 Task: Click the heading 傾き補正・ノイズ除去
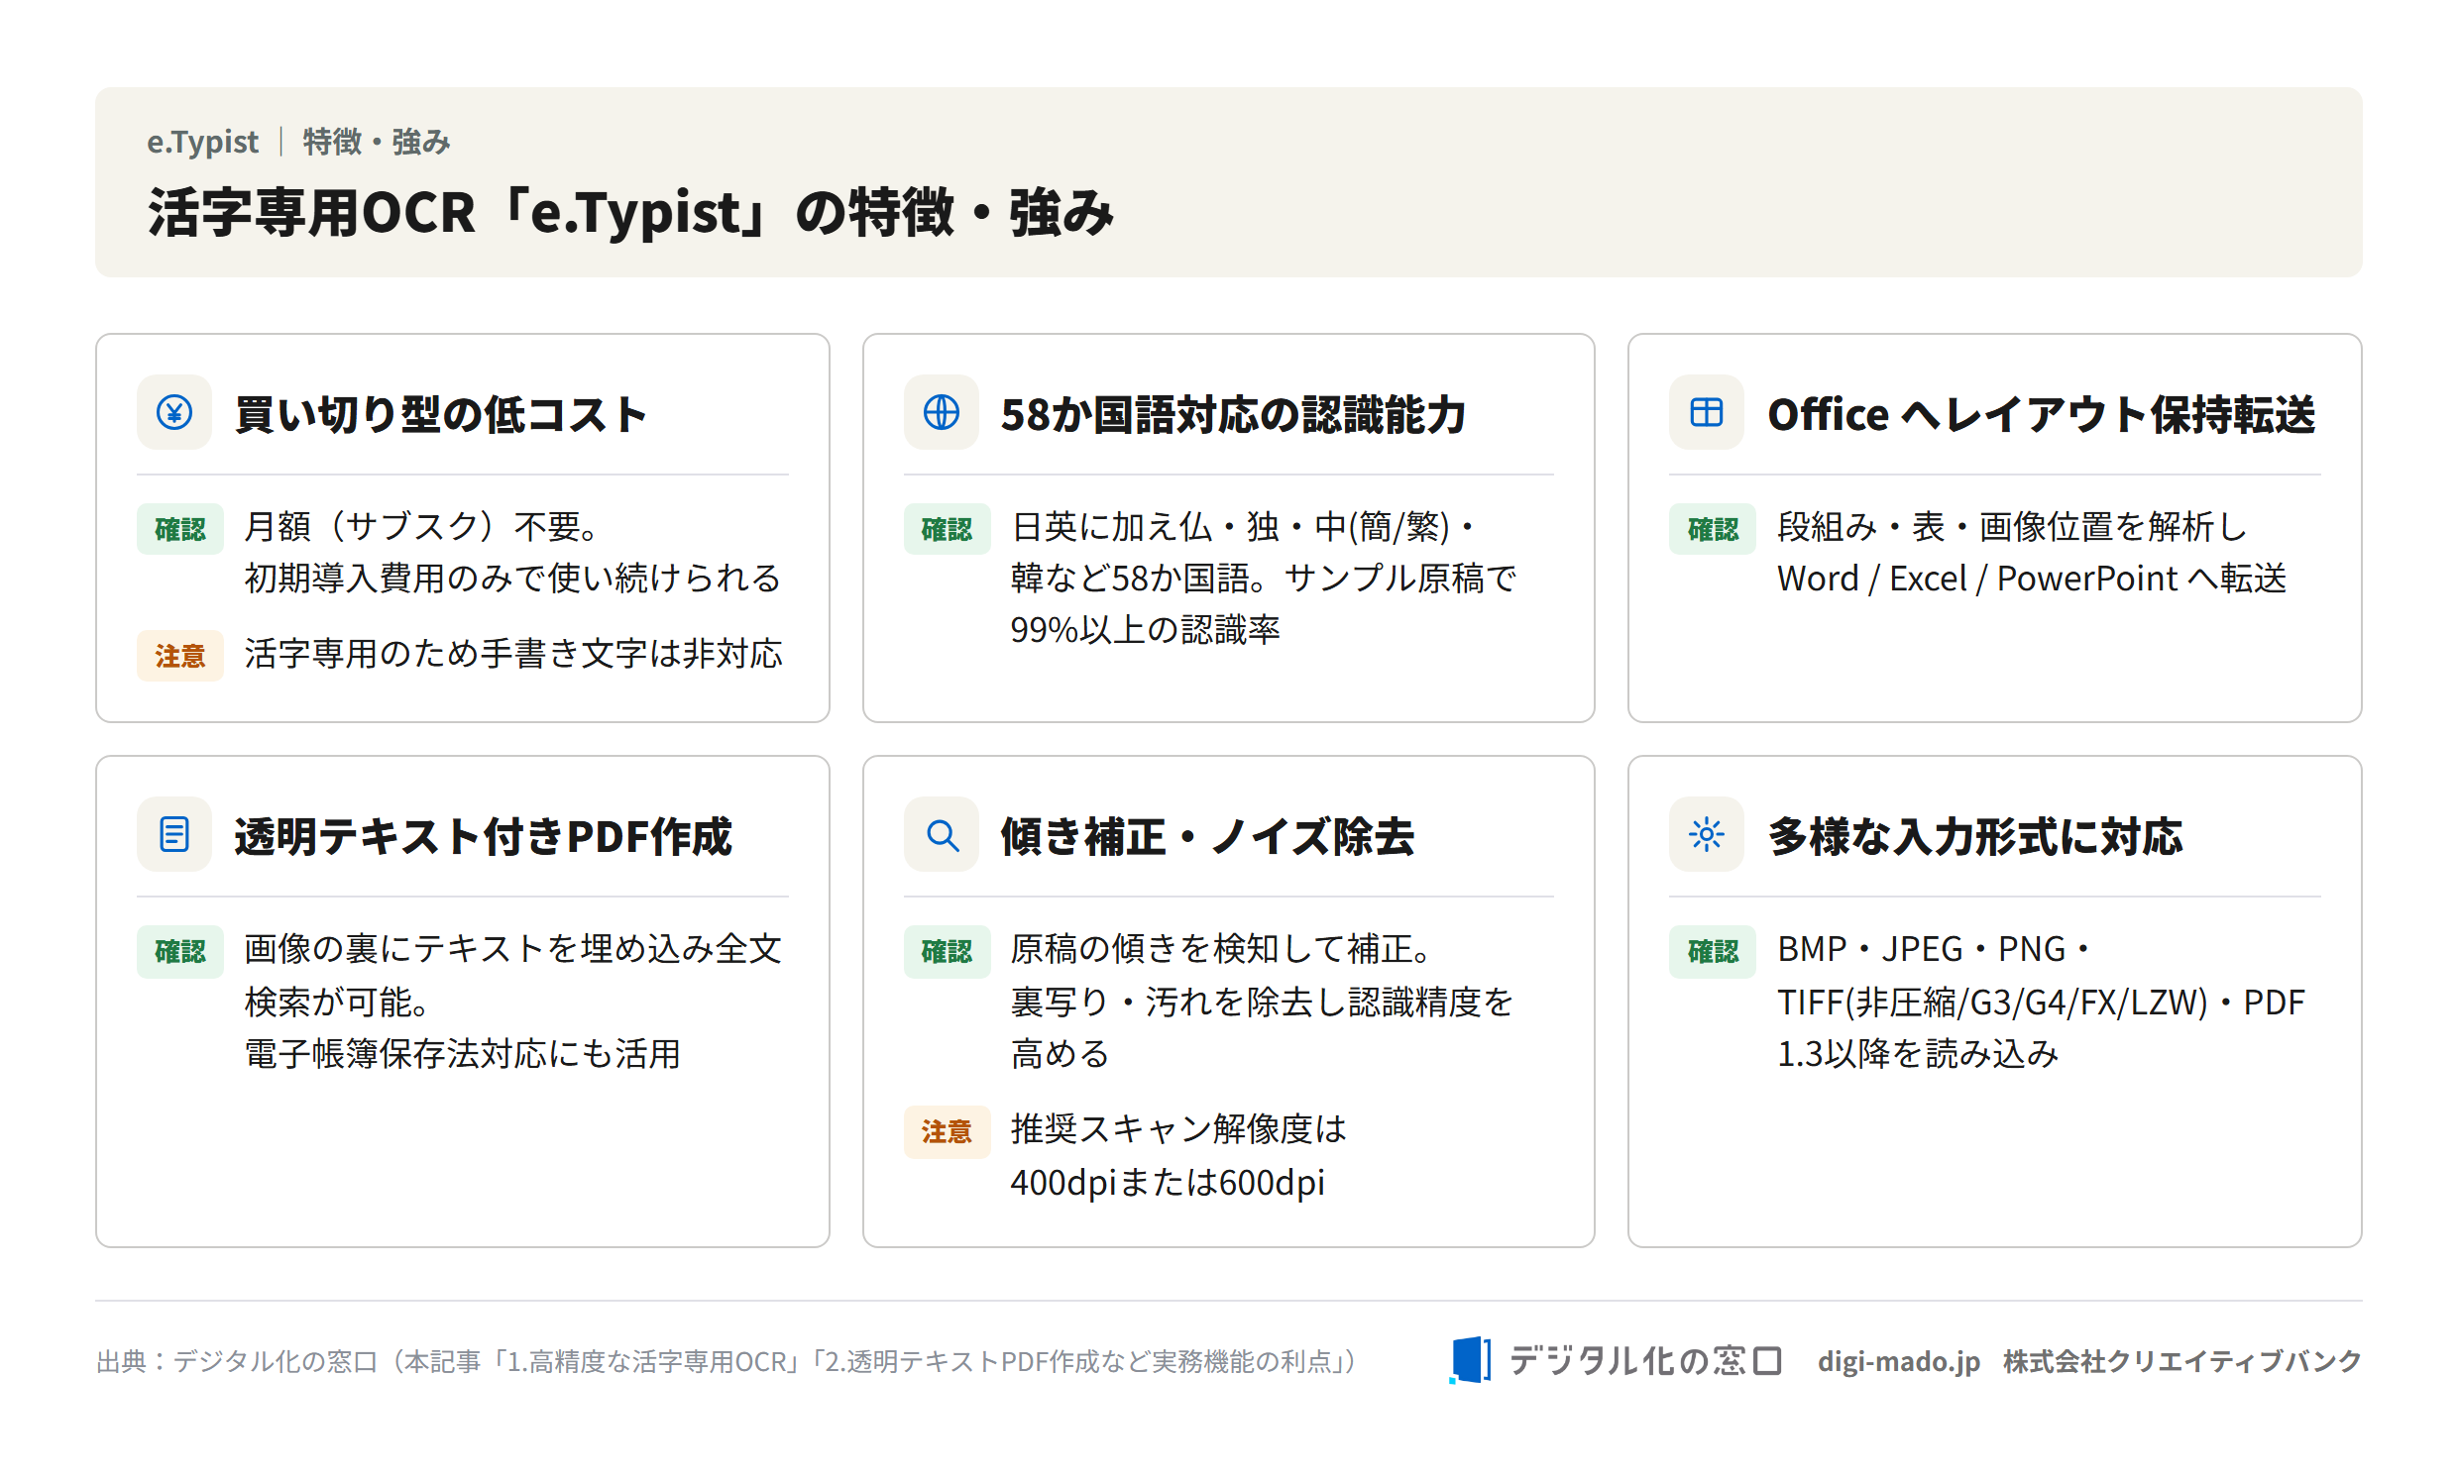1207,836
